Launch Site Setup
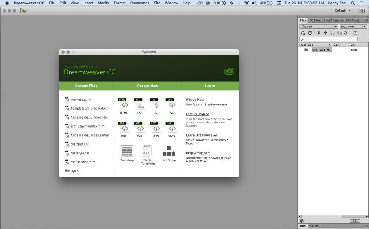The height and width of the screenshot is (229, 369). click(x=169, y=154)
